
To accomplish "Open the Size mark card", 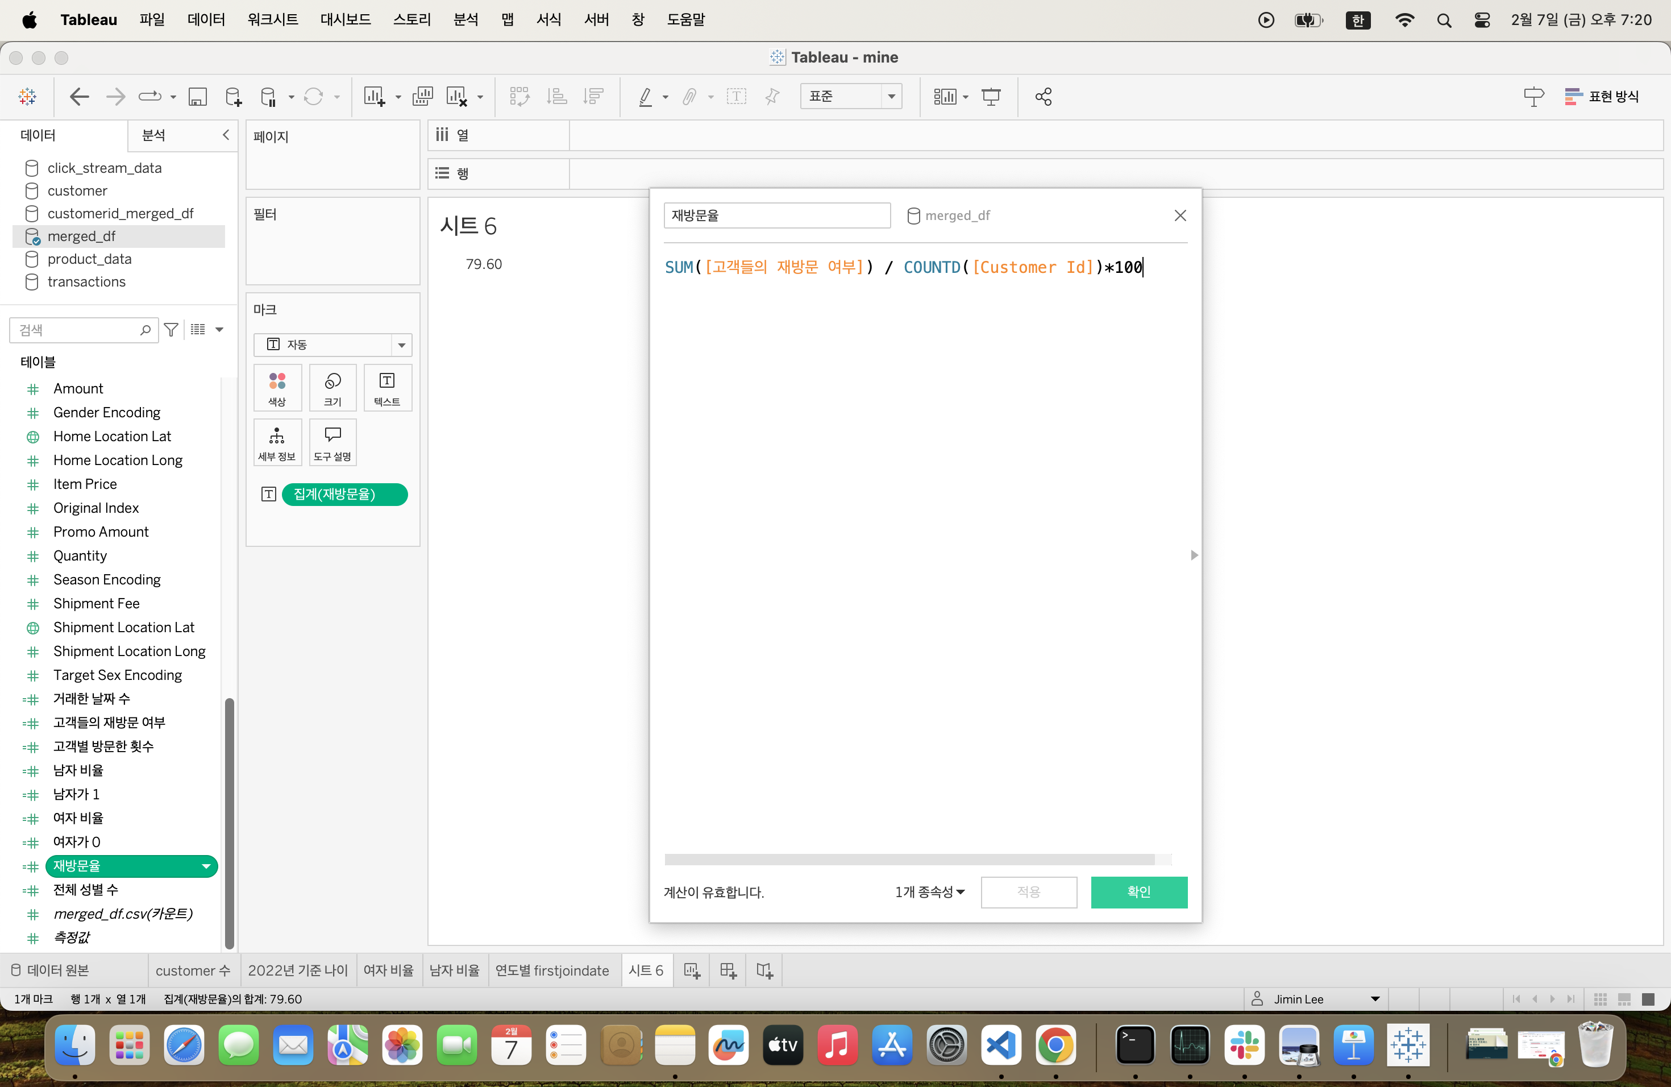I will 333,388.
